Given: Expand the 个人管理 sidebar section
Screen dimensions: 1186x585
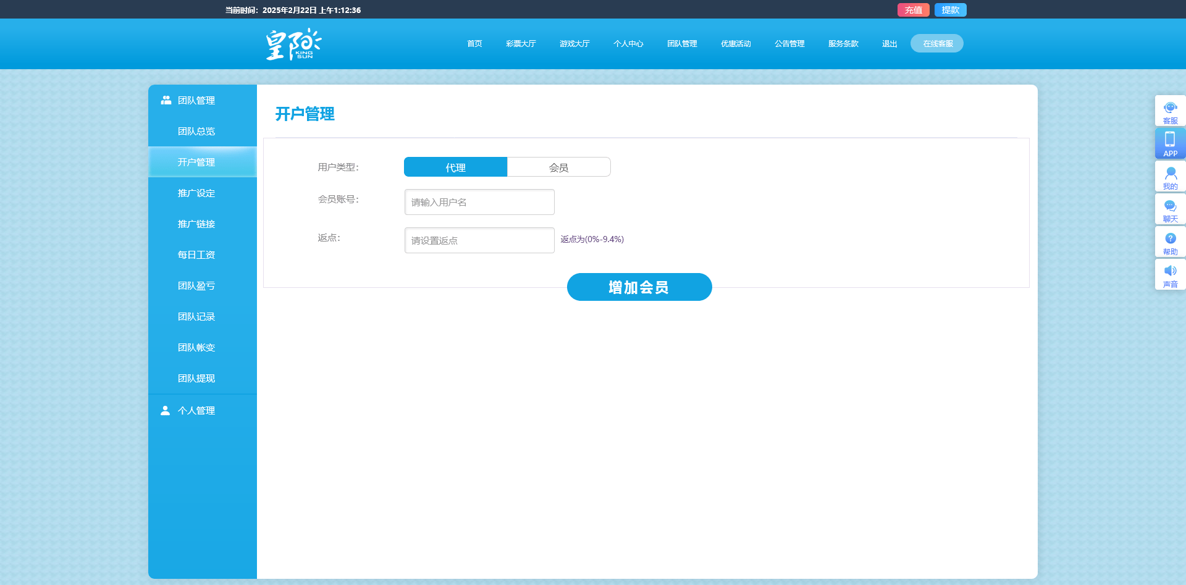Looking at the screenshot, I should tap(196, 411).
